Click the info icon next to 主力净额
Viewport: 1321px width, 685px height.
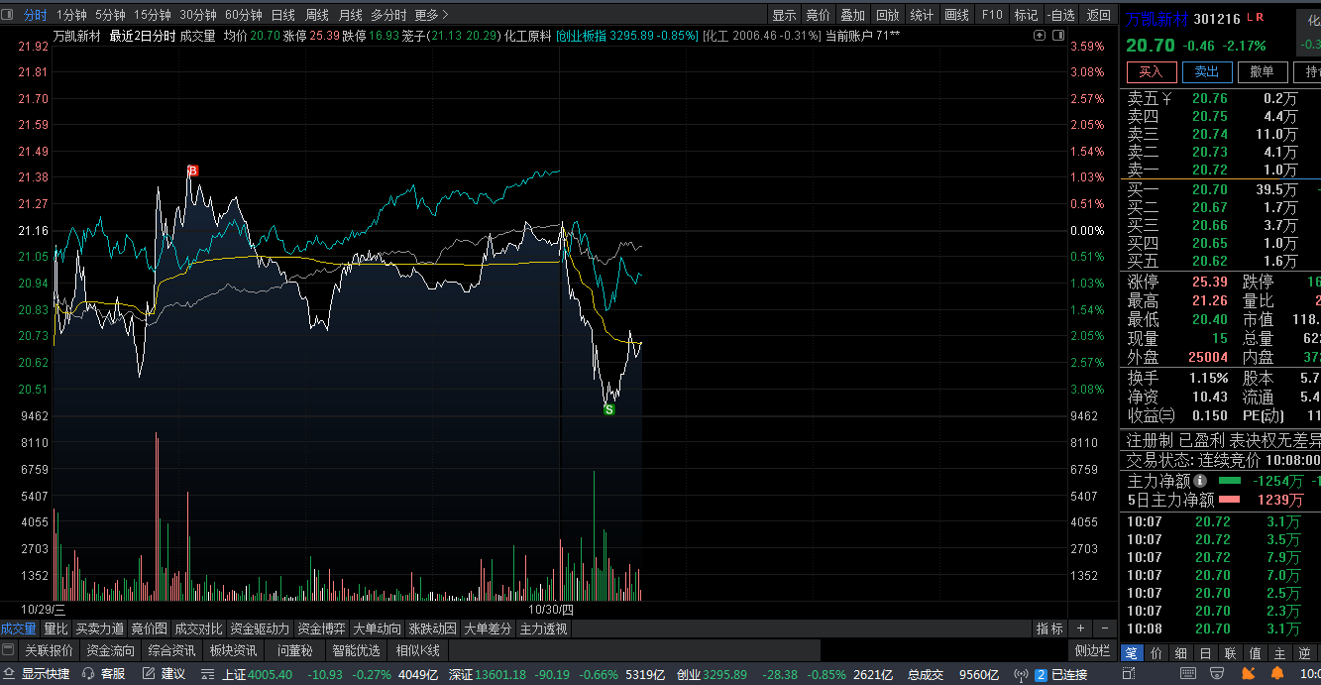coord(1199,481)
